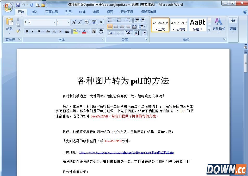Open the sort icon in Paragraph group

click(137, 33)
